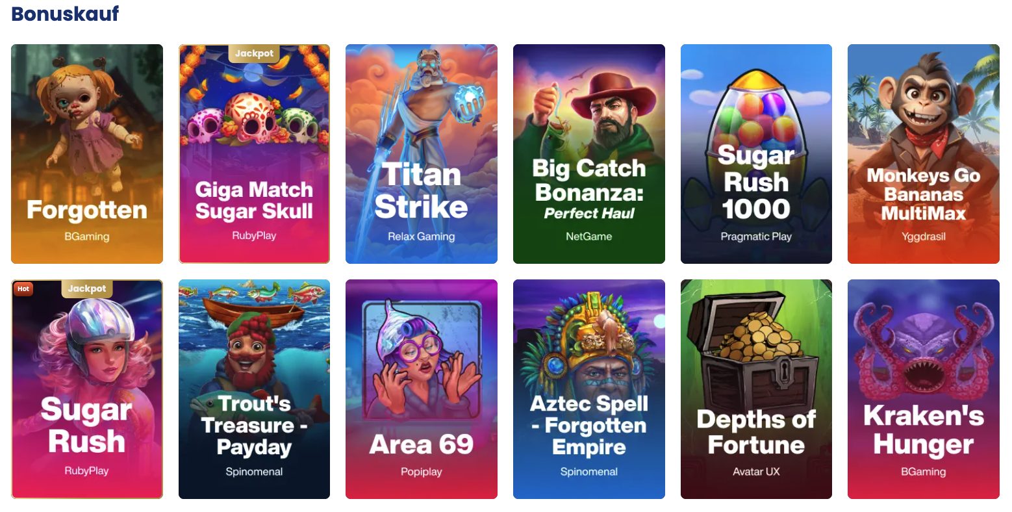Click the RubyPlay label under Giga Match
The width and height of the screenshot is (1012, 512).
point(254,236)
